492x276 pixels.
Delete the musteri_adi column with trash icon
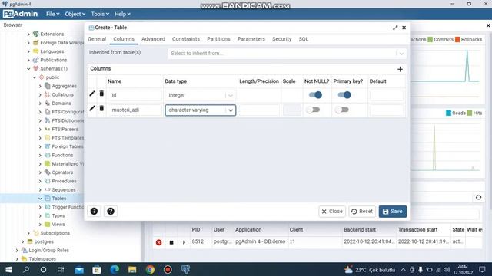[x=101, y=108]
